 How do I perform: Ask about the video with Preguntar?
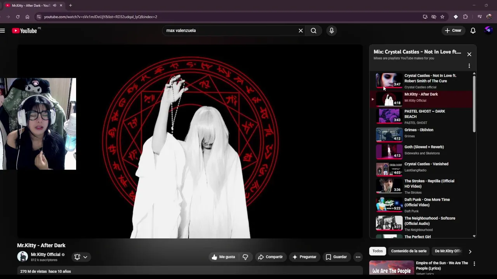304,257
